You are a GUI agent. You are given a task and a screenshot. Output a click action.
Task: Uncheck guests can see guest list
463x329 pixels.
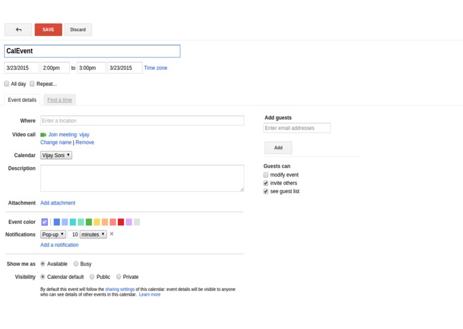coord(266,191)
